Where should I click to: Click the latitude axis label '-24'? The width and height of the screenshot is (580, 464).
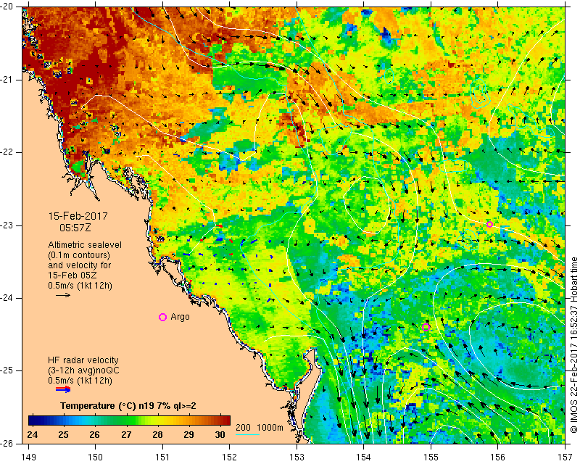(7, 298)
